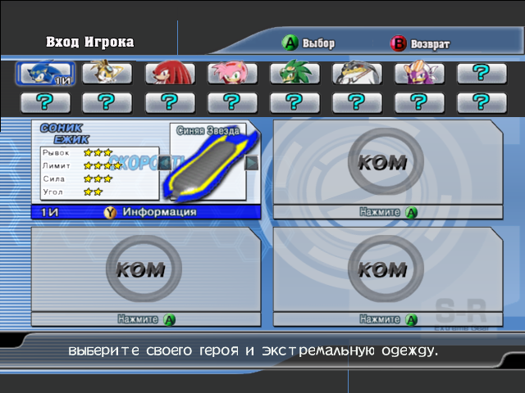Click the locked slot below Storm
The width and height of the screenshot is (525, 393).
[357, 102]
